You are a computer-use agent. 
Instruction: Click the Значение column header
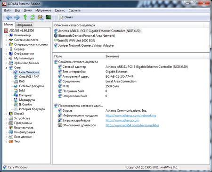[x=155, y=56]
